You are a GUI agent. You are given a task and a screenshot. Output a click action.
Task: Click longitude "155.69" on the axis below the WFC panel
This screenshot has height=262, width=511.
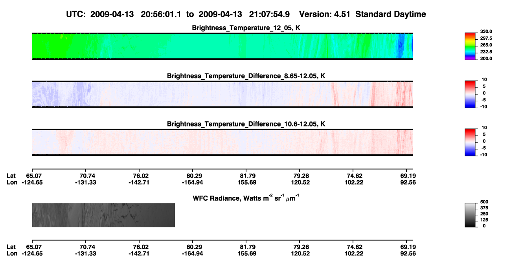248,253
